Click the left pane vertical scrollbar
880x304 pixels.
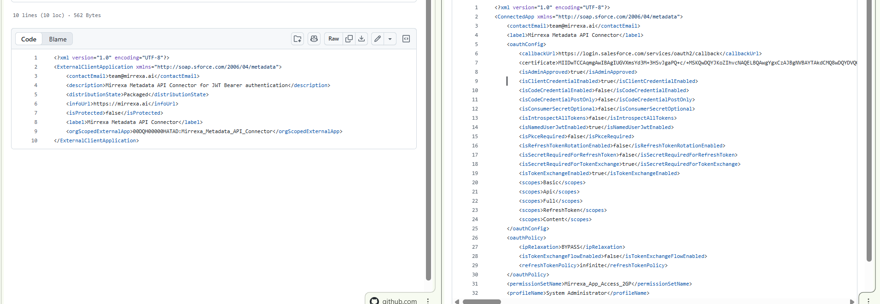[428, 140]
